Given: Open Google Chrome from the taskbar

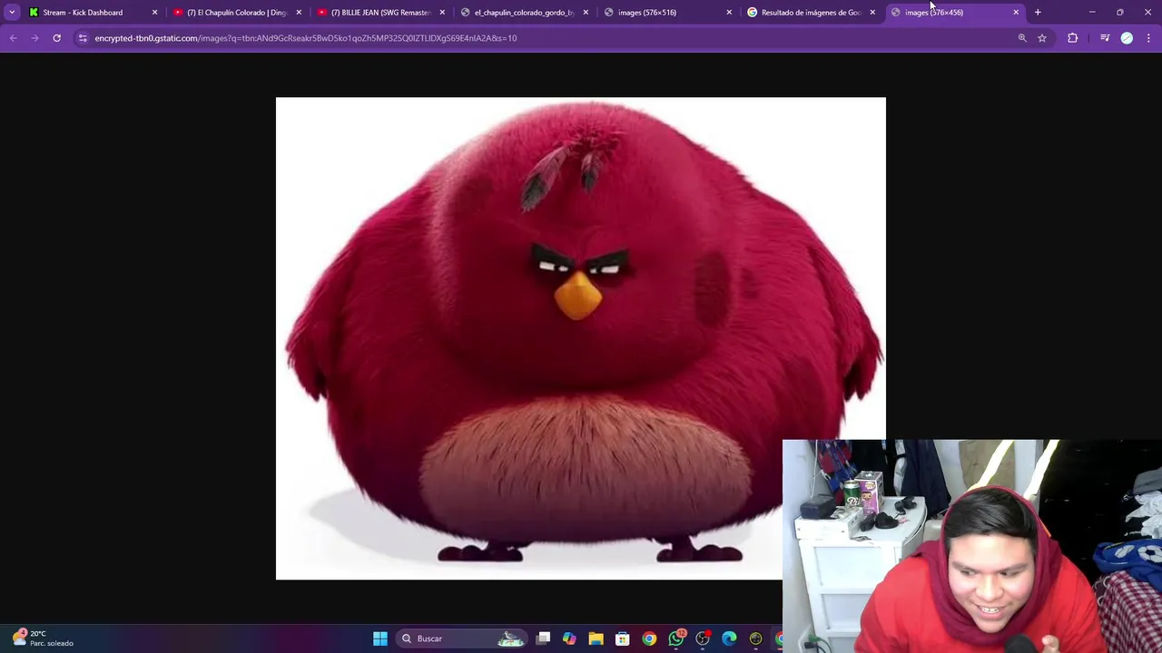Looking at the screenshot, I should 649,638.
